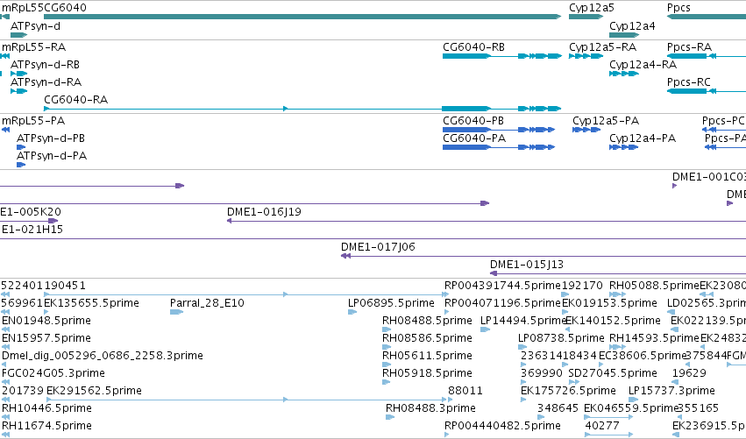746x439 pixels.
Task: Select transcript ATPsyn-d-RB
Action: point(19,74)
